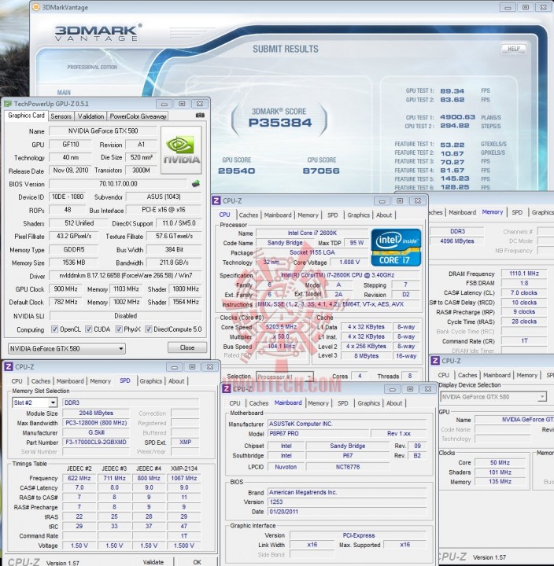
Task: Click the Max Bandwidth PC3-12800H field
Action: point(96,423)
